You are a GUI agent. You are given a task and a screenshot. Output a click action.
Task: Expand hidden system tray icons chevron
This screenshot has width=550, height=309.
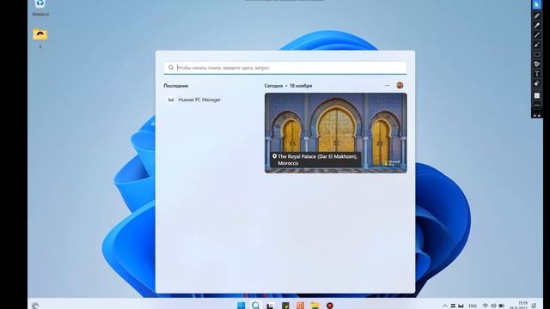445,306
